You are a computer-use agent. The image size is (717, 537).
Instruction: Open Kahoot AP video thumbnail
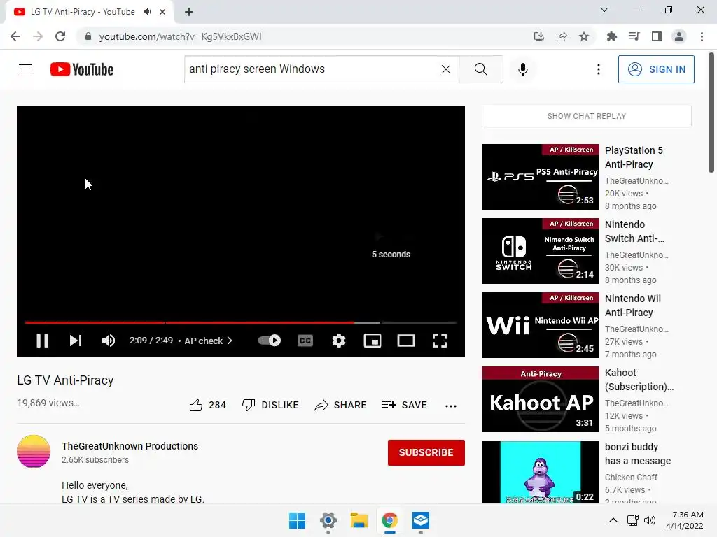coord(541,399)
